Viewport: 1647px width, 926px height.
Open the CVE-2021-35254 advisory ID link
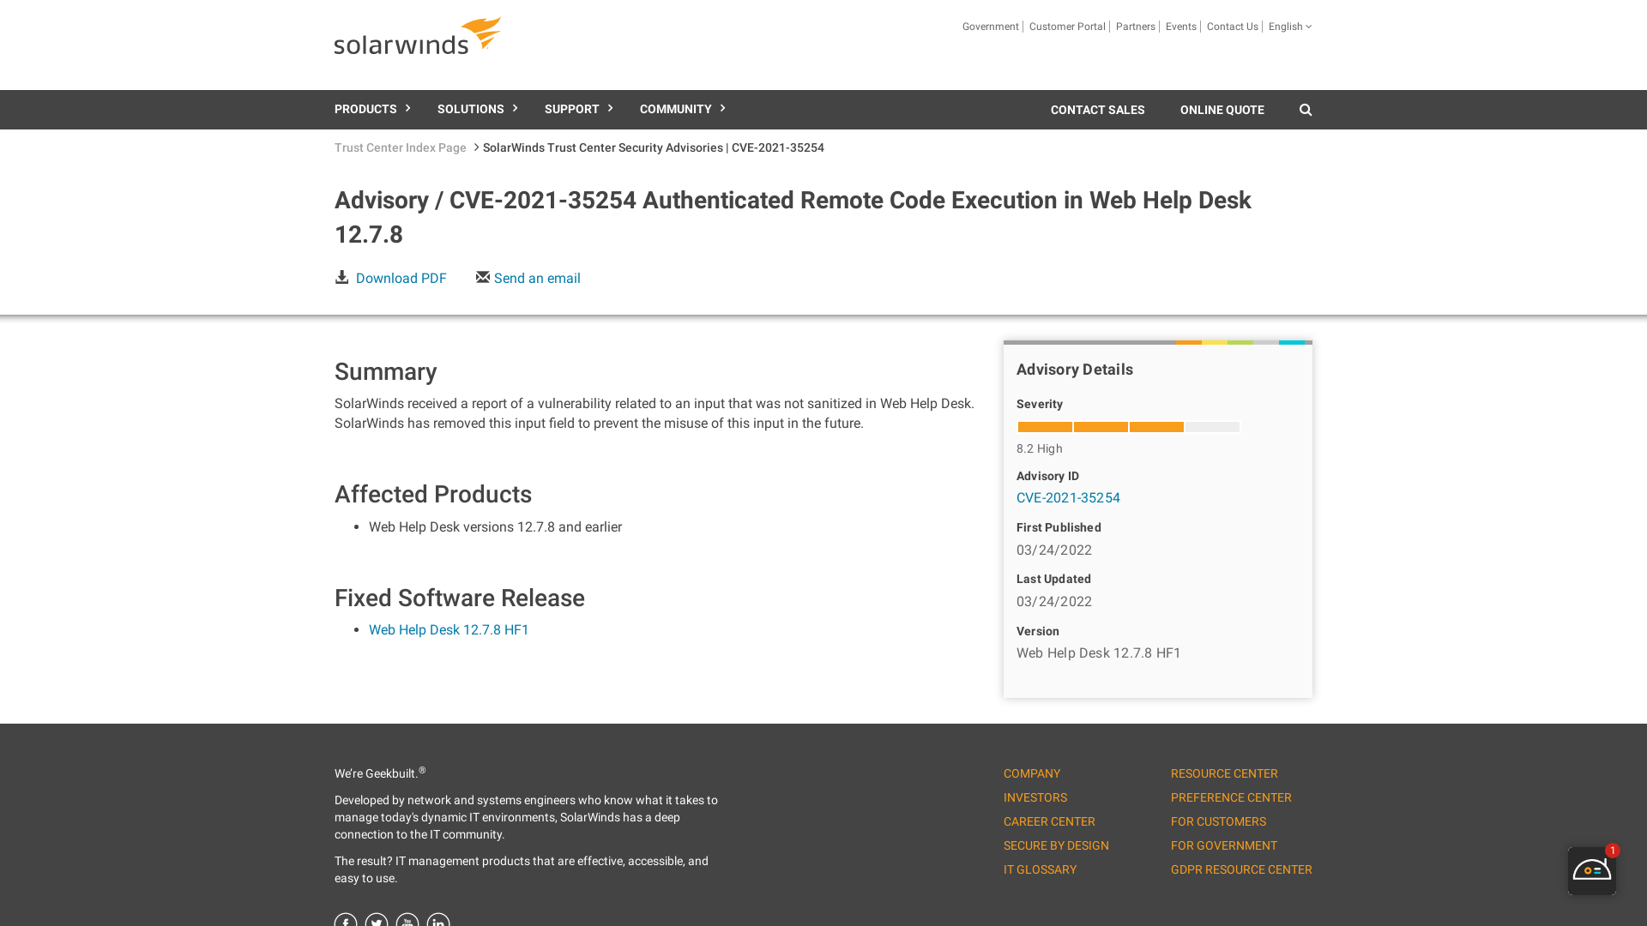click(1068, 497)
